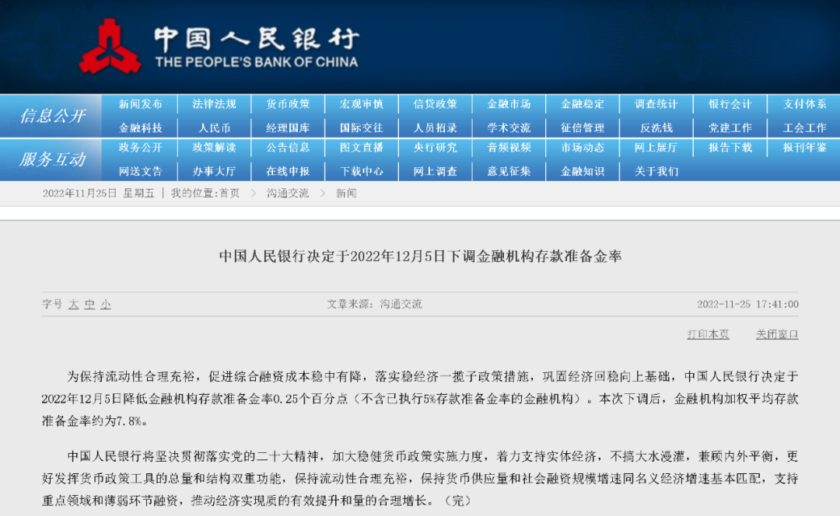840x516 pixels.
Task: Open 意见征集 link
Action: (509, 171)
